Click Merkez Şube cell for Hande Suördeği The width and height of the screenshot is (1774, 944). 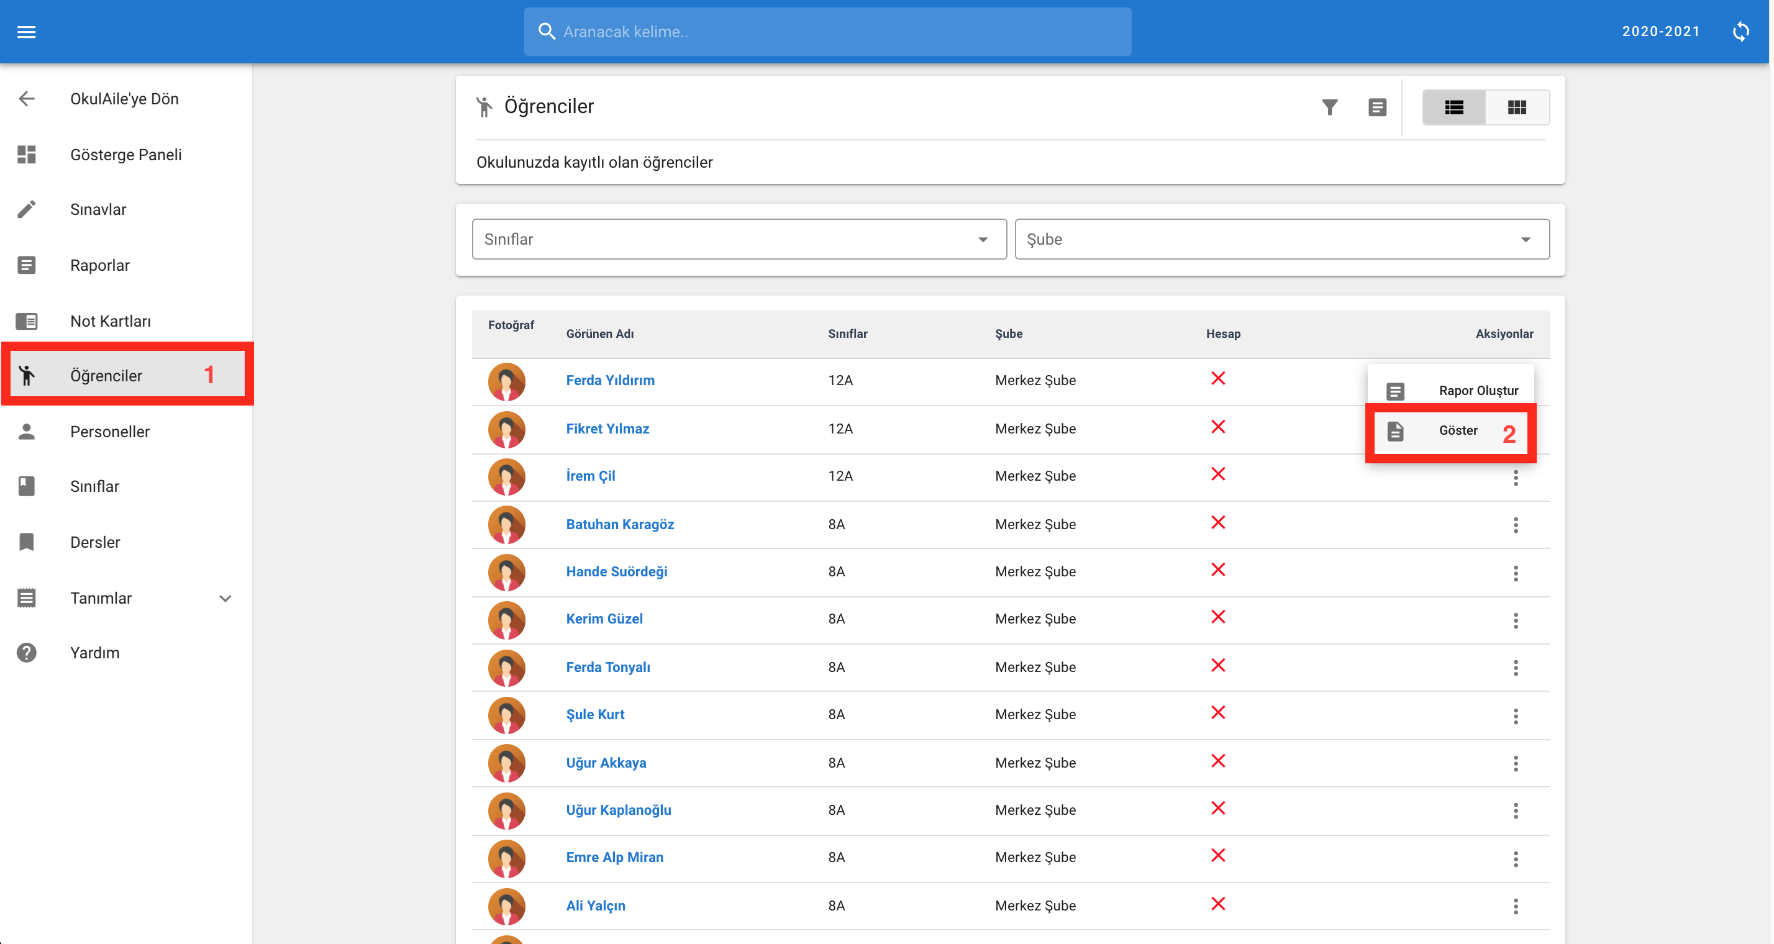pyautogui.click(x=1035, y=571)
